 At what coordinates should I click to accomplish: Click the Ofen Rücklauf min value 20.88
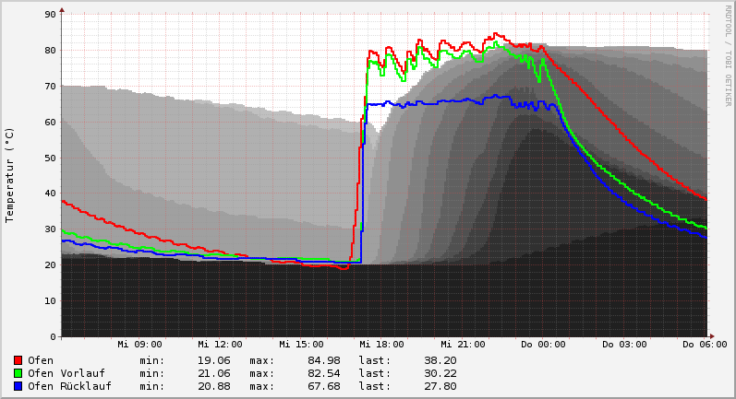click(214, 386)
